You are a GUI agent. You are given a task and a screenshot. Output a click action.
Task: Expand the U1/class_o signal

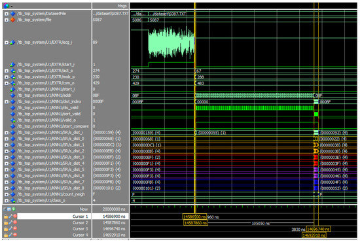pos(7,201)
